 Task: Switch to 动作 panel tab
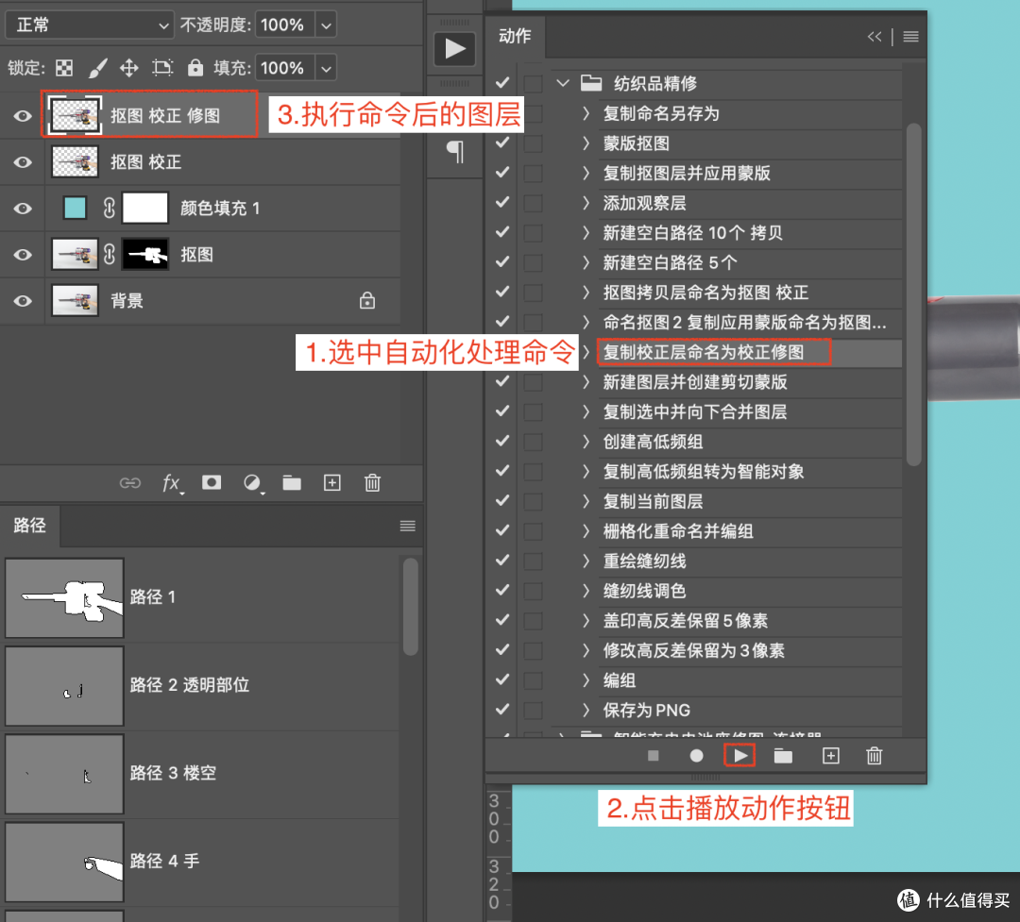[x=516, y=37]
